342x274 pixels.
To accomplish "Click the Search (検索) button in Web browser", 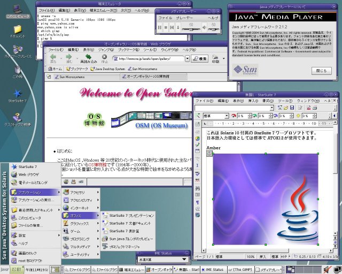I will [x=199, y=58].
